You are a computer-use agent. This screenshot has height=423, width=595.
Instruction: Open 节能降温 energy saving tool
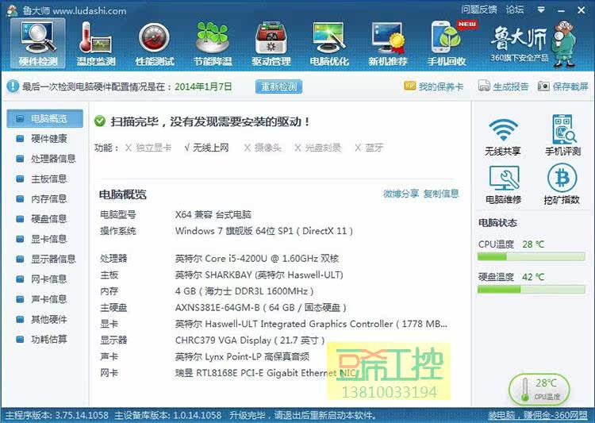213,43
